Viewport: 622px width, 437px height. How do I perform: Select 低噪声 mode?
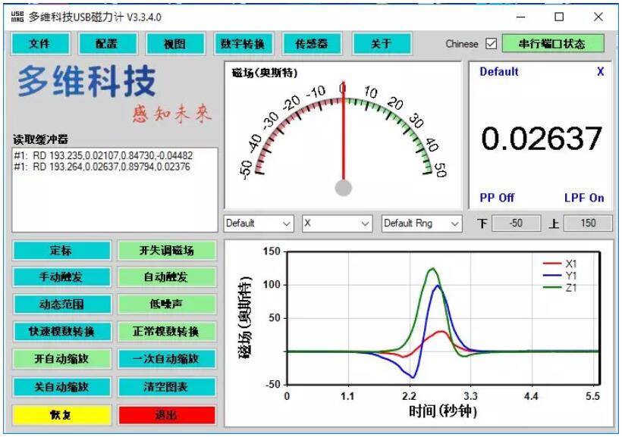167,304
